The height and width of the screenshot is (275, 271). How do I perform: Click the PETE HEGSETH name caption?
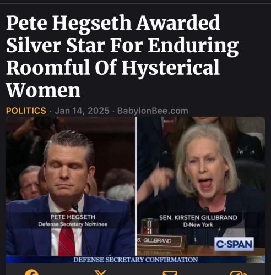pyautogui.click(x=73, y=217)
